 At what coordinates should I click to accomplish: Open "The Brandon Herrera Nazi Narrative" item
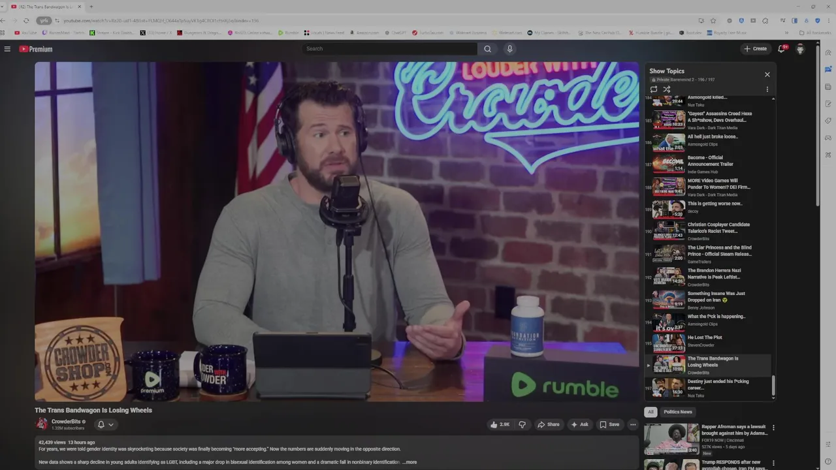(709, 277)
